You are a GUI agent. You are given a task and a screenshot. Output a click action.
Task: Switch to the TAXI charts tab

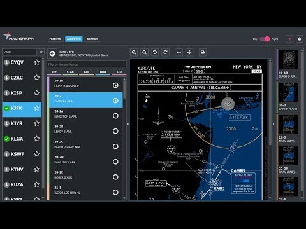coord(103,72)
